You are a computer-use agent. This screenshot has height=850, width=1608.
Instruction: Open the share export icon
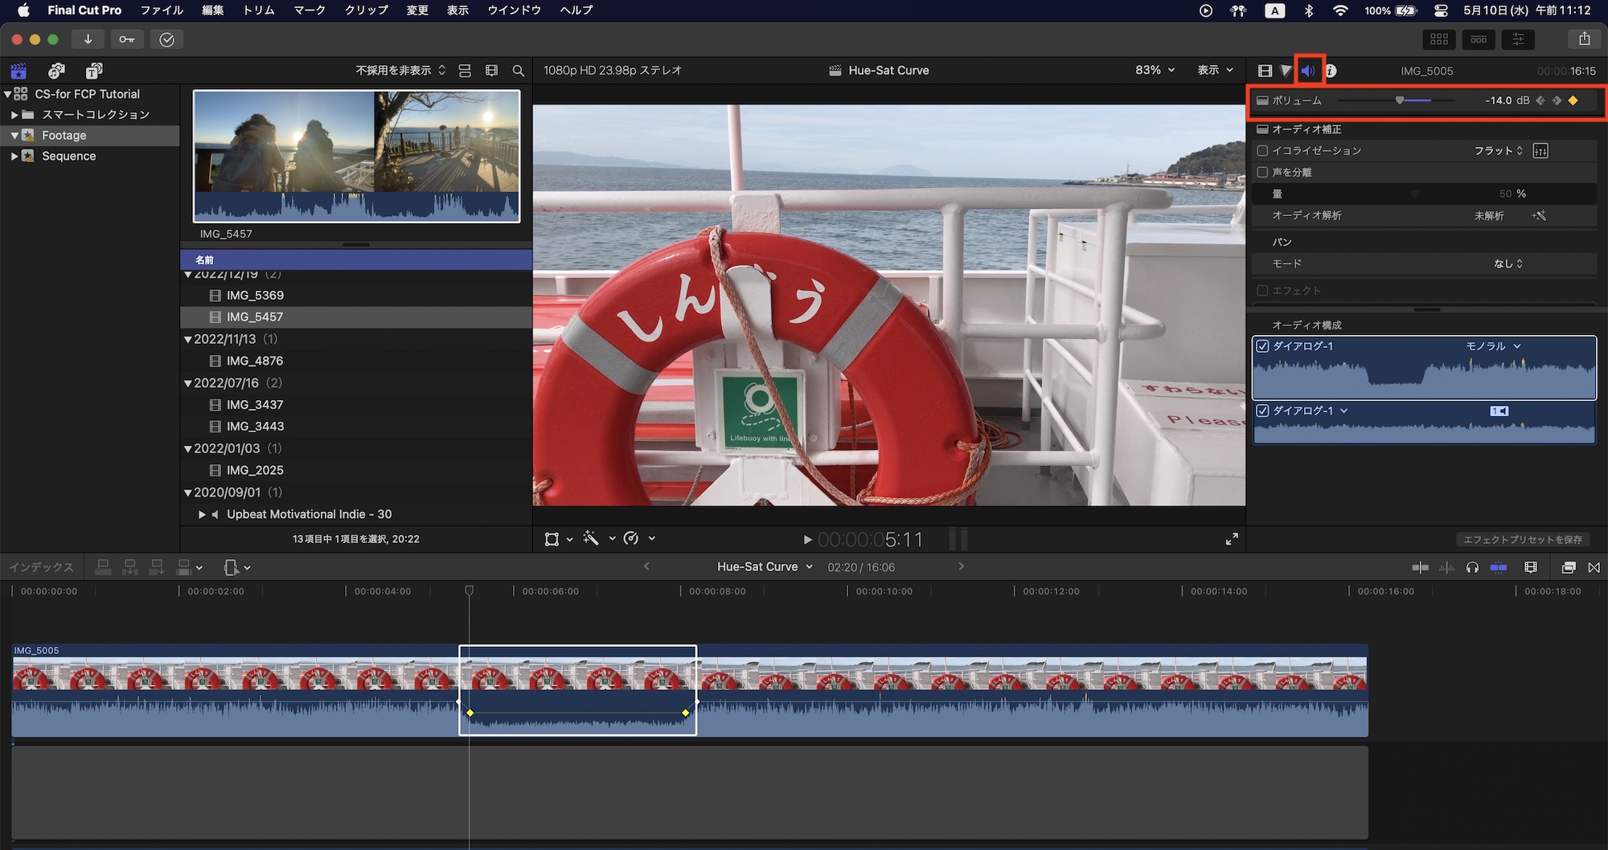1584,39
